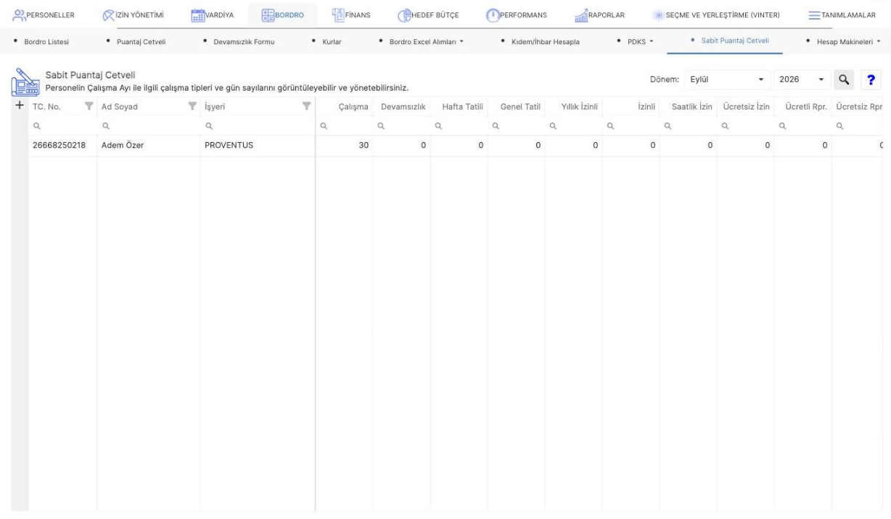Open the TANIMLAMALAR menu
This screenshot has height=519, width=891.
tap(842, 15)
